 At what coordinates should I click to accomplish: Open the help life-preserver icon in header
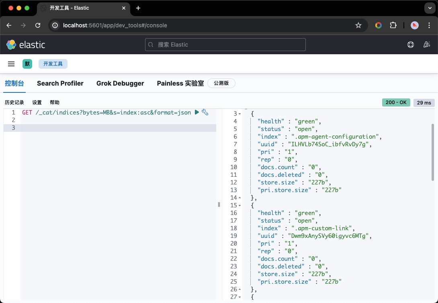tap(410, 45)
